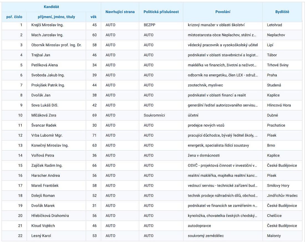Click the 'poř. číslo' sub-header

click(14, 17)
